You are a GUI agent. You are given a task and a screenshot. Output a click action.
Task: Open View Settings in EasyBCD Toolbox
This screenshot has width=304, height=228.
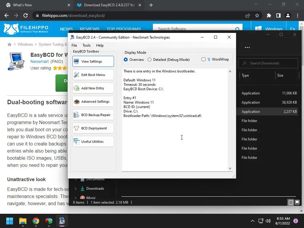(93, 61)
